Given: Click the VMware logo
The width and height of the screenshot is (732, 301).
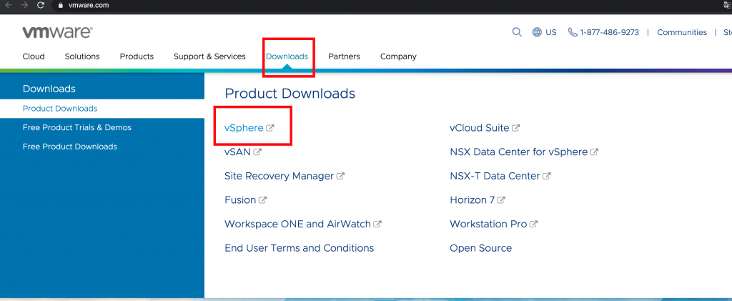Looking at the screenshot, I should point(56,32).
